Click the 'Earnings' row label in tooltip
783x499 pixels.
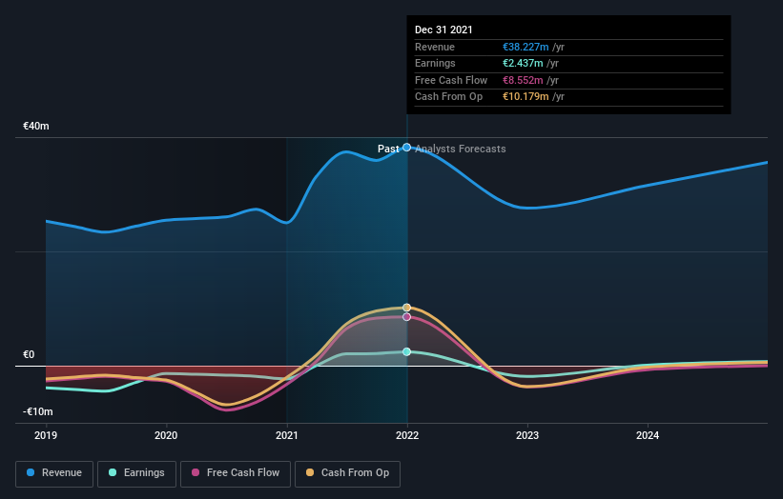435,63
